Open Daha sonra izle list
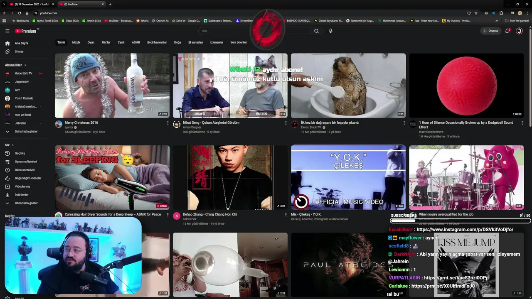The height and width of the screenshot is (299, 532). click(25, 170)
